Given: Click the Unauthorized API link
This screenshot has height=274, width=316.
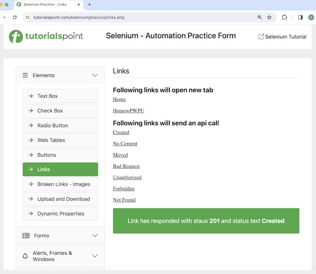Looking at the screenshot, I should click(x=127, y=177).
